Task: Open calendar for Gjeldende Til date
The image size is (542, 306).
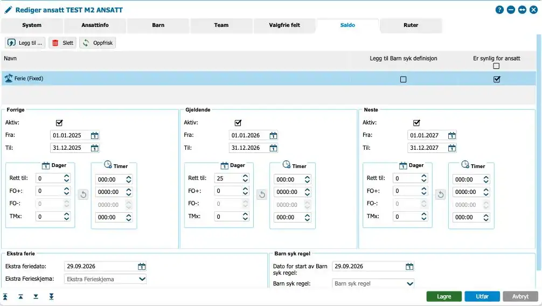Action: [x=273, y=148]
